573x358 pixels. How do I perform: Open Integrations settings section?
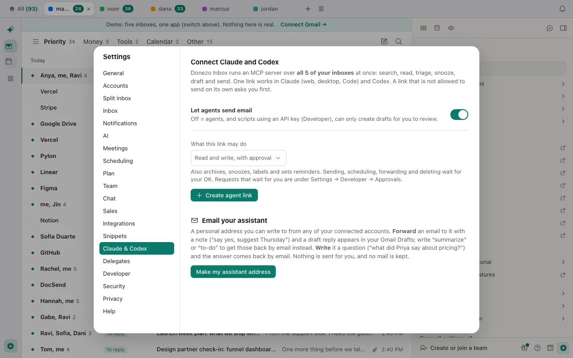137,223
